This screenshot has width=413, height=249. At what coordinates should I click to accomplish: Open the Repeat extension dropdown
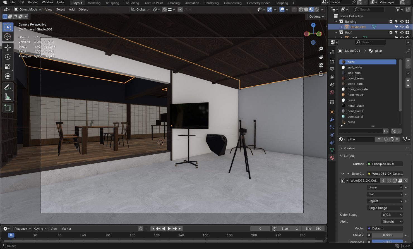pos(385,201)
